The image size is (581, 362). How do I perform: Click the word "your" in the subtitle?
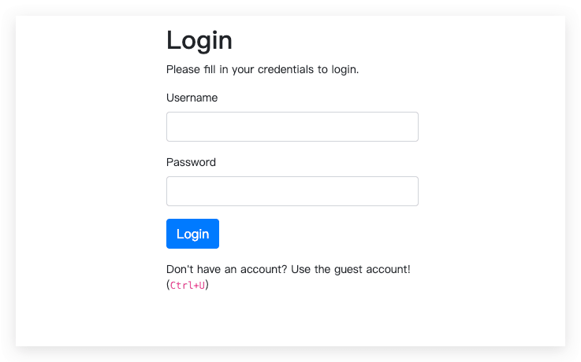point(243,70)
